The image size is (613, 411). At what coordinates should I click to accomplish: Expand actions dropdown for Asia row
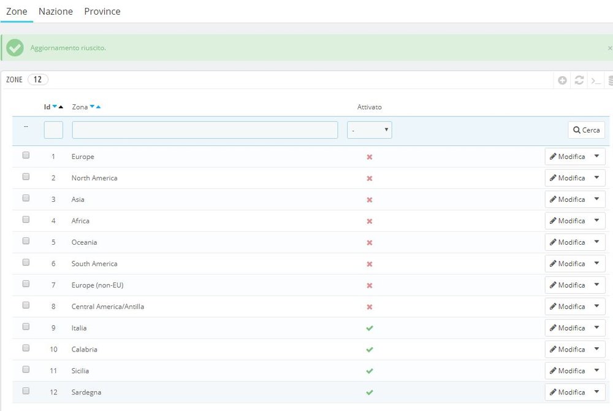[x=596, y=199]
